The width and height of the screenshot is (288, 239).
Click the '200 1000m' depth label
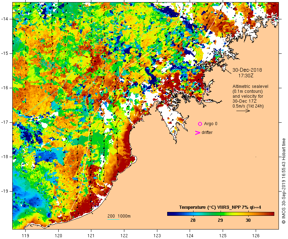pos(119,216)
